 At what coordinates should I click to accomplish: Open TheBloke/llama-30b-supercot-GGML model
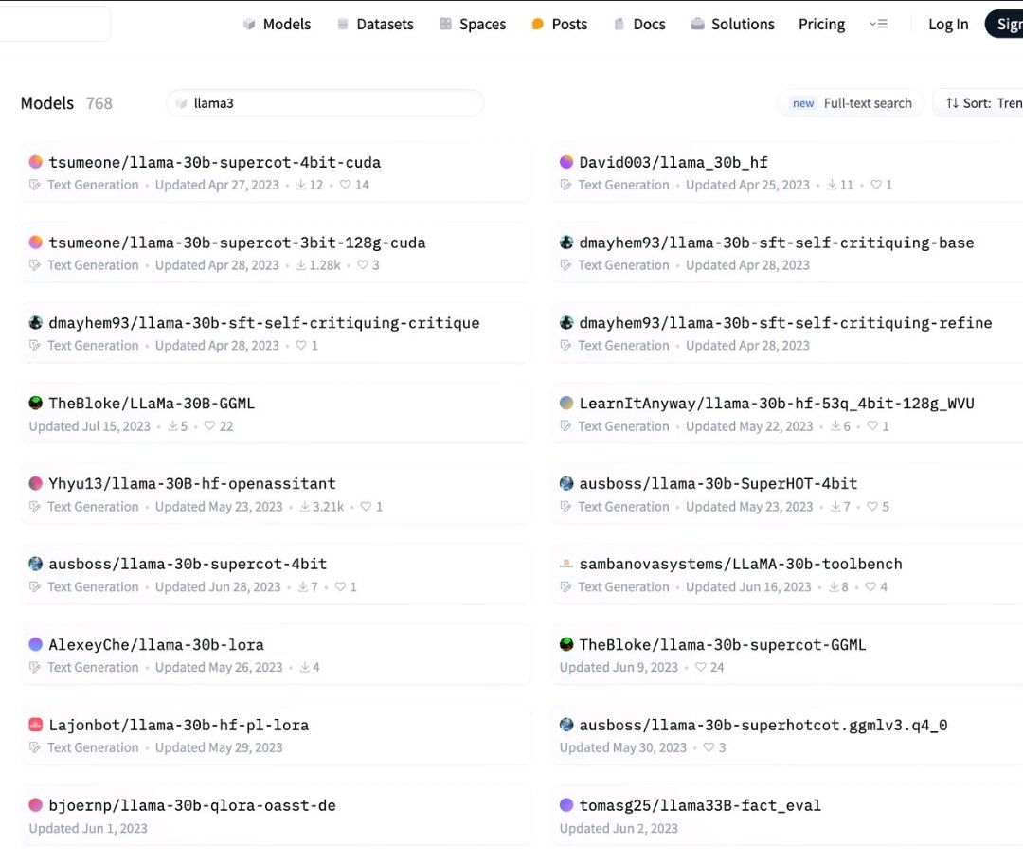[x=787, y=655]
